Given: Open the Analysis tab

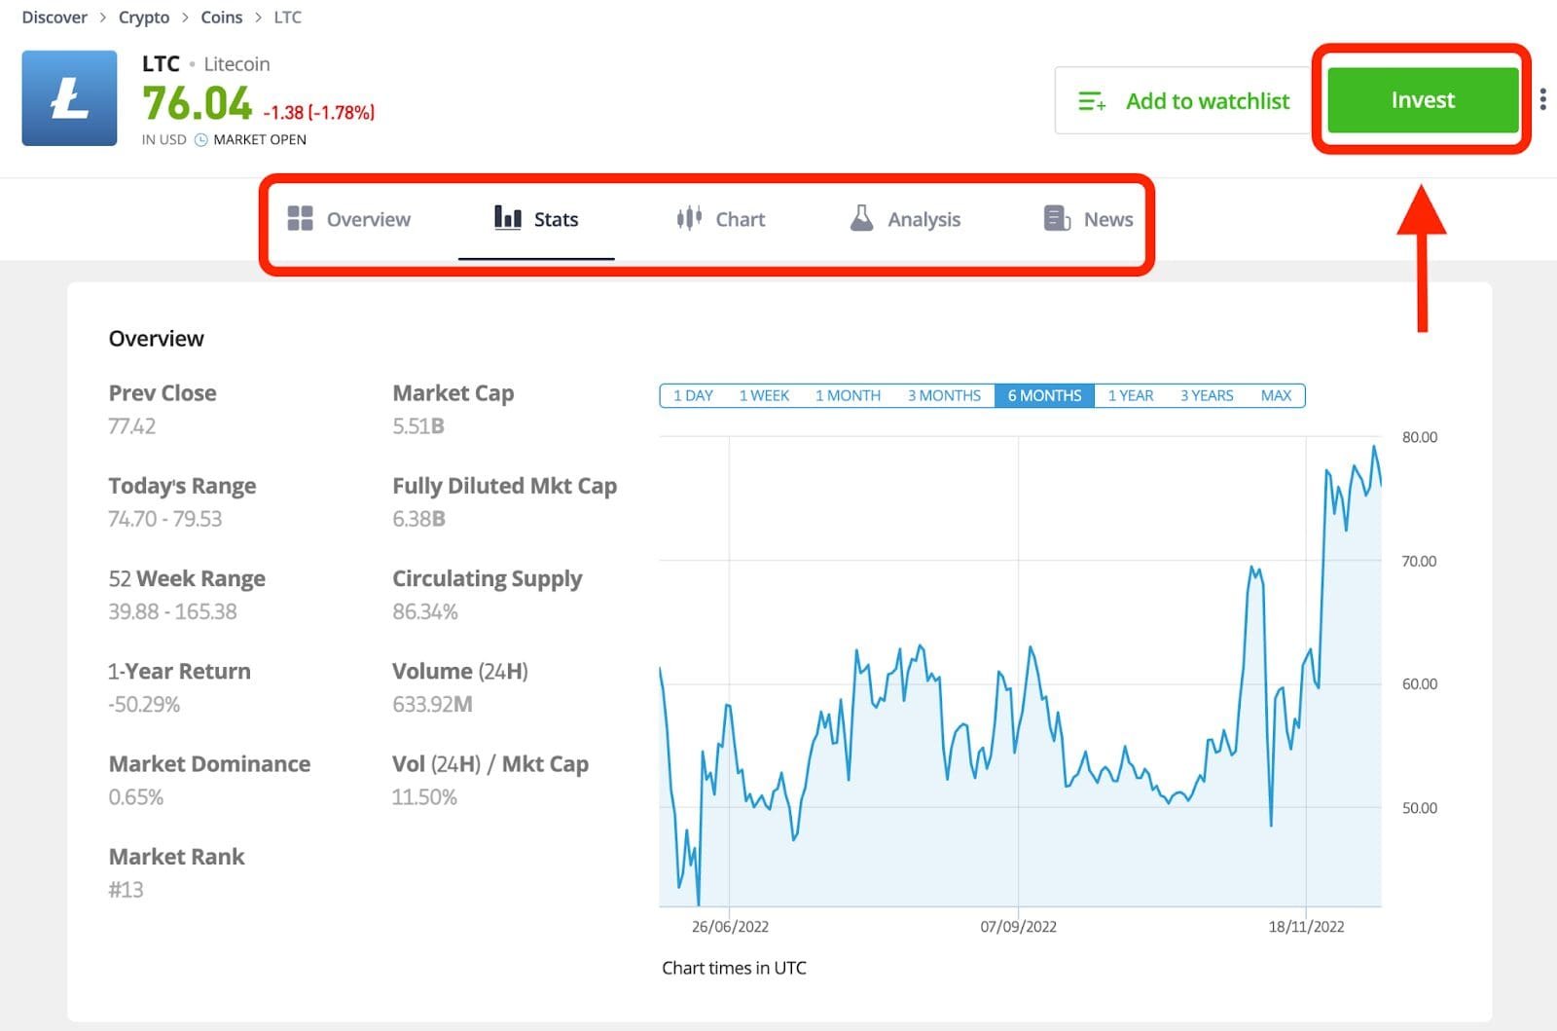Looking at the screenshot, I should 923,219.
